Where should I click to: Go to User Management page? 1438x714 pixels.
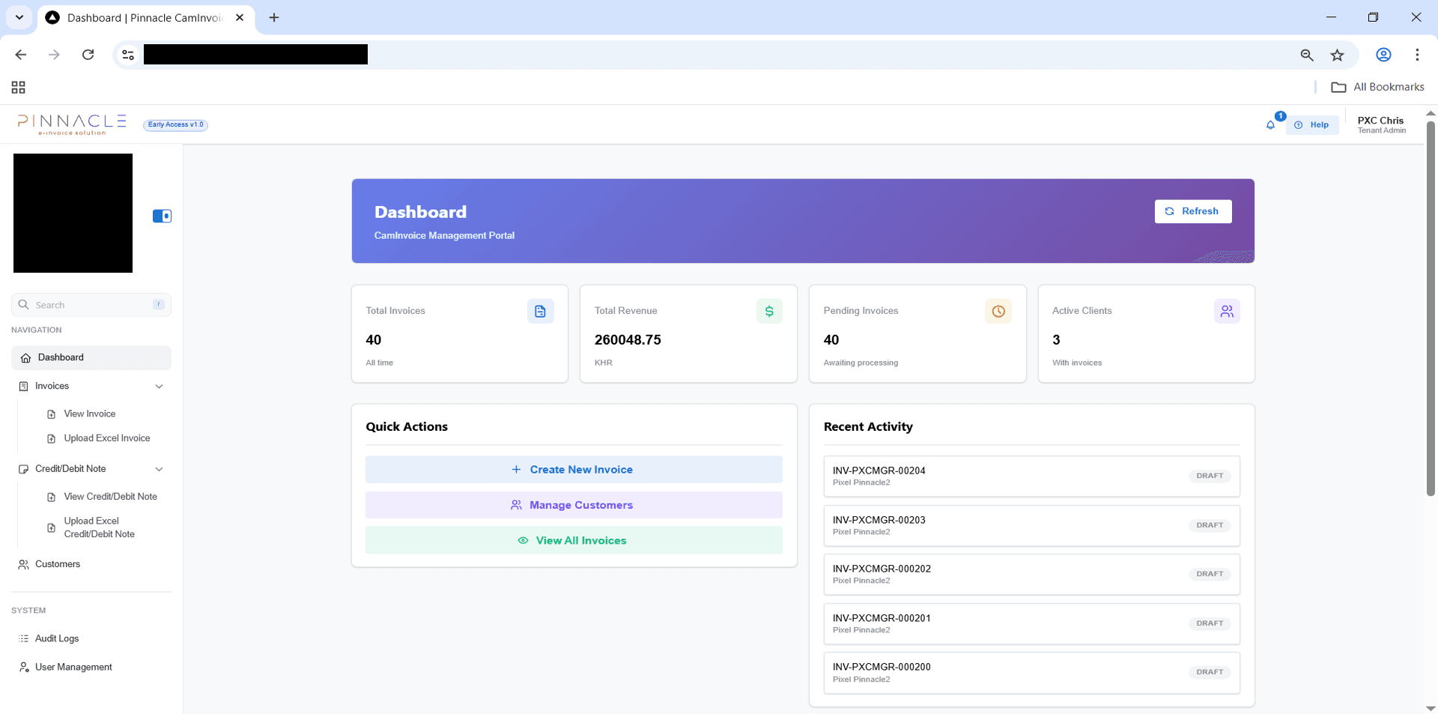pyautogui.click(x=73, y=667)
